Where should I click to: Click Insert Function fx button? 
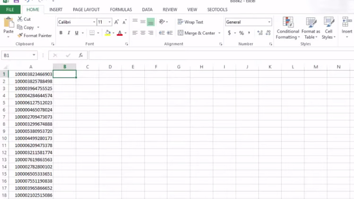pyautogui.click(x=81, y=55)
